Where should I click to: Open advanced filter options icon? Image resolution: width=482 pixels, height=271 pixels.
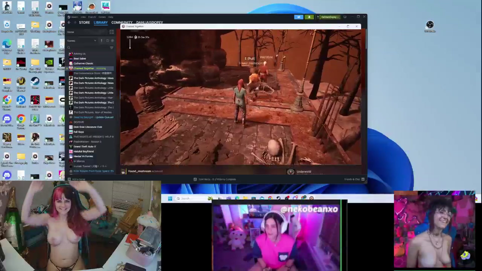click(111, 48)
